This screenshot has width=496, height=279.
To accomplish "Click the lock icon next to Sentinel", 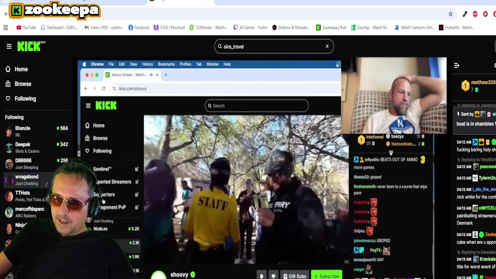I will [x=137, y=169].
